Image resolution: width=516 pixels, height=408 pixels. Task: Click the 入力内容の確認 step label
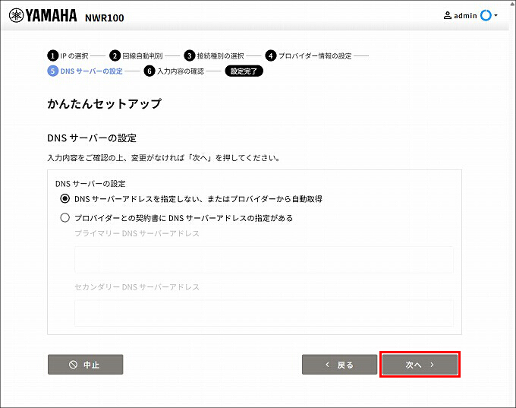pyautogui.click(x=181, y=71)
